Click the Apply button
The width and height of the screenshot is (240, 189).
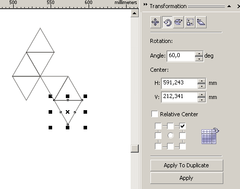click(x=186, y=178)
